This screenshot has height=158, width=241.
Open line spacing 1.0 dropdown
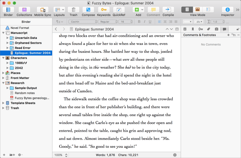pyautogui.click(x=218, y=22)
